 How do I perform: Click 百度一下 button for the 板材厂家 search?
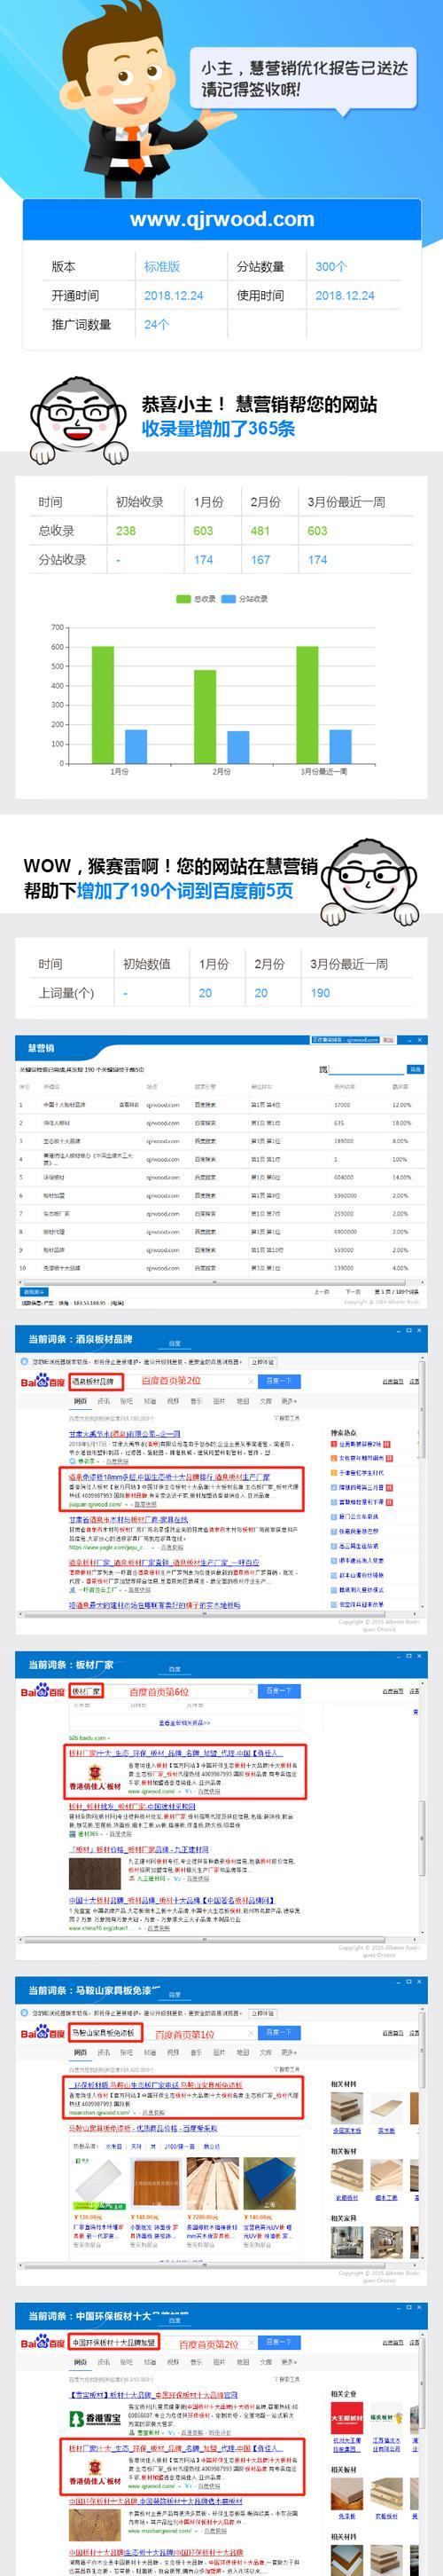278,1691
